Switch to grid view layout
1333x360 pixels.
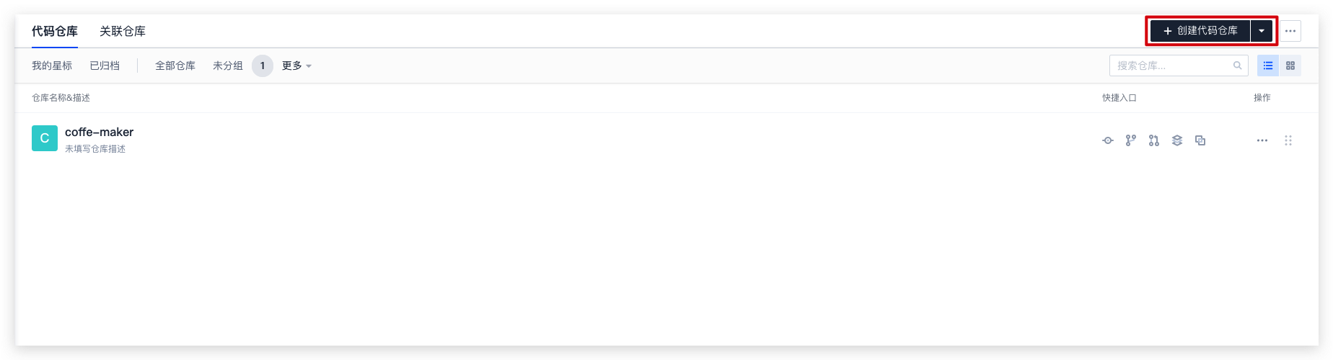coord(1290,66)
